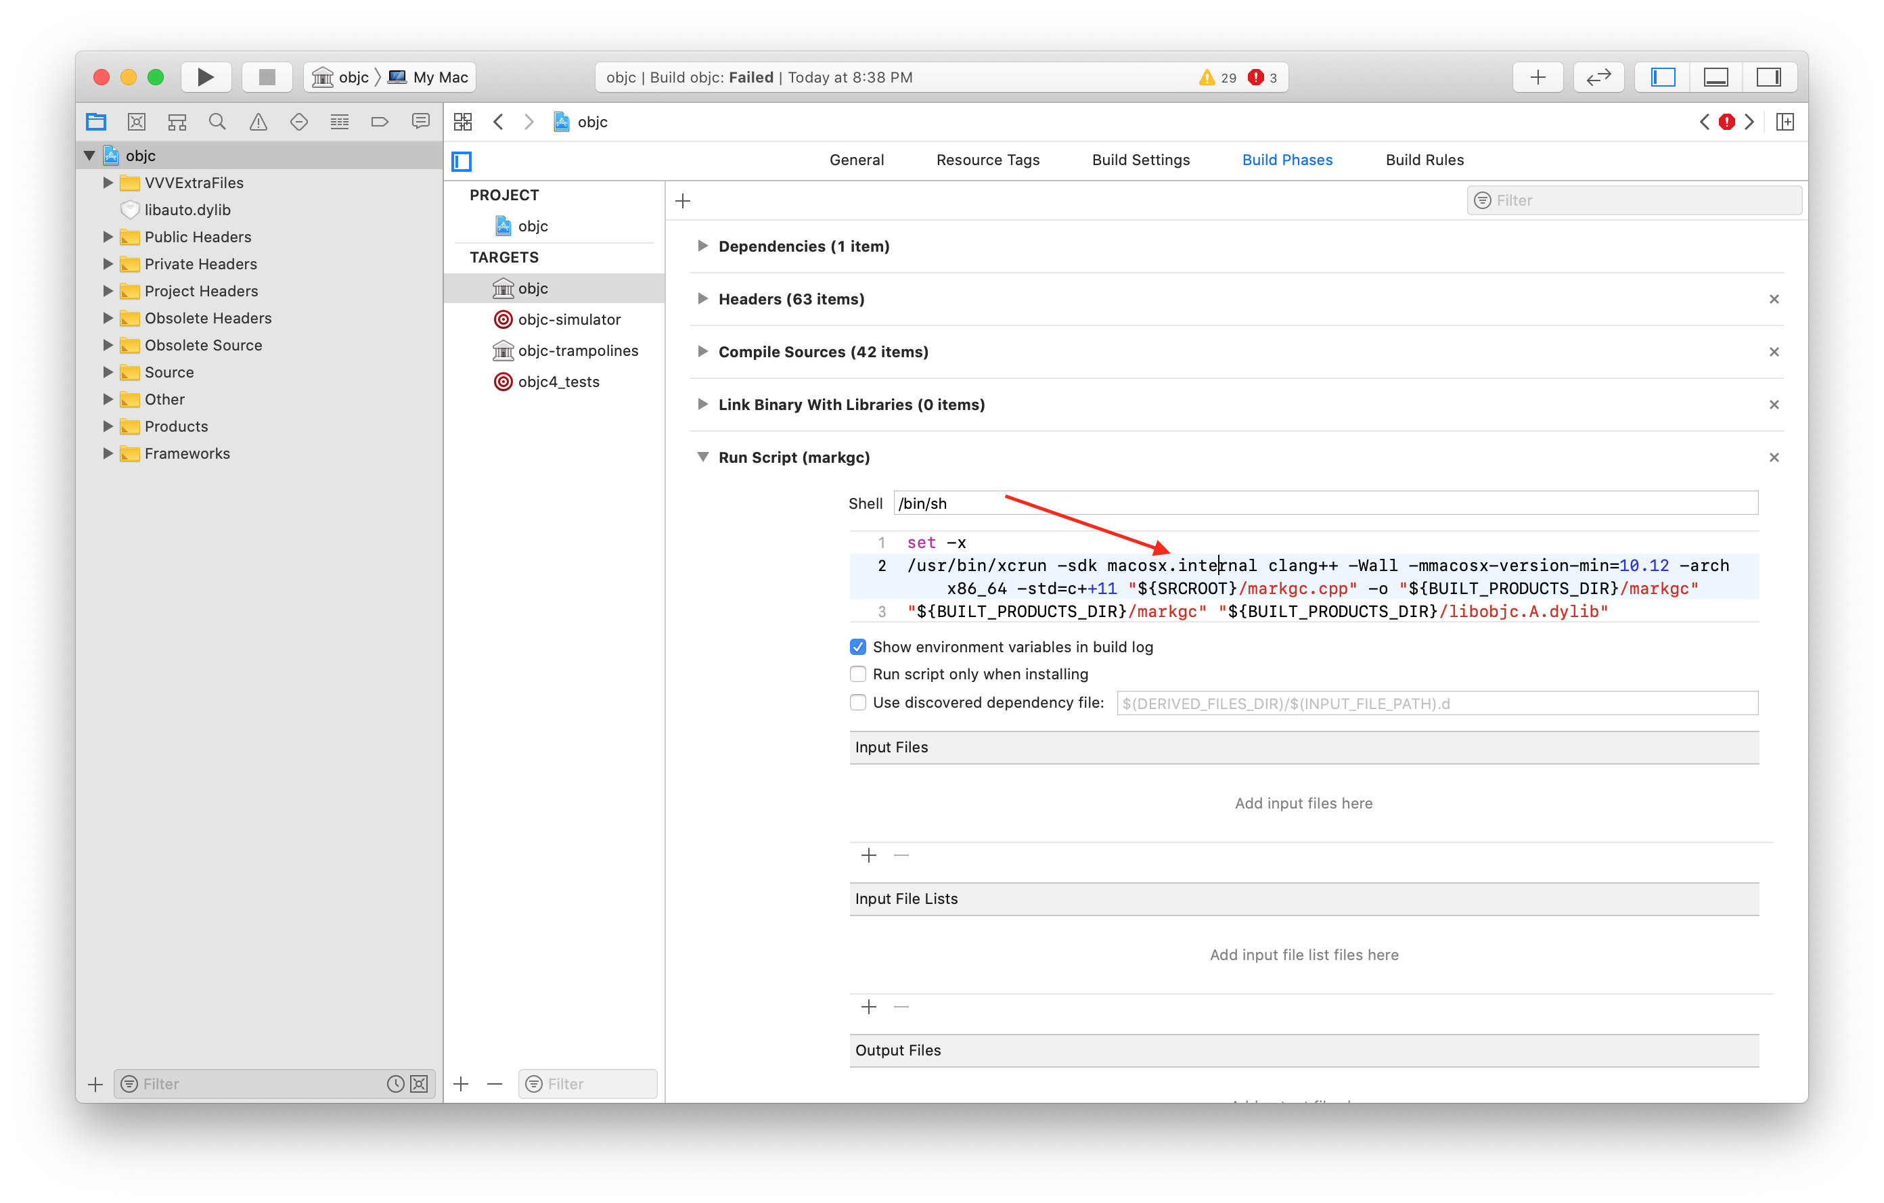
Task: Hide the project and targets list sidebar
Action: tap(462, 161)
